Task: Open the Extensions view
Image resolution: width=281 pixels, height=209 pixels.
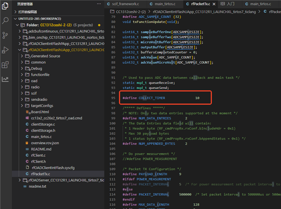Action: click(x=5, y=65)
